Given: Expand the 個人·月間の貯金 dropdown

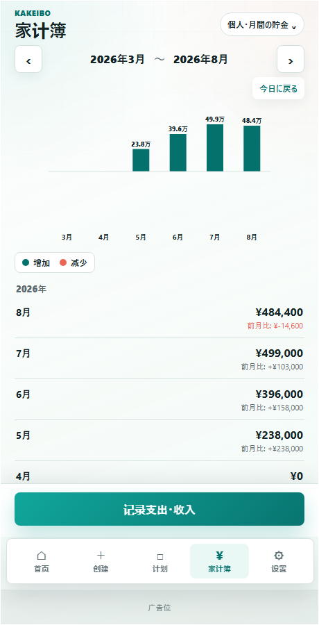Looking at the screenshot, I should [262, 25].
